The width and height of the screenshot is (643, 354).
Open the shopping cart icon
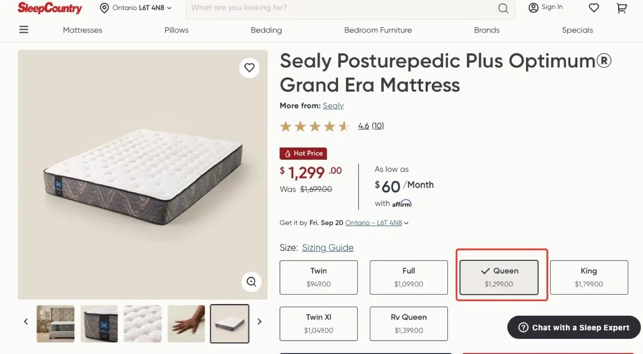pyautogui.click(x=622, y=8)
